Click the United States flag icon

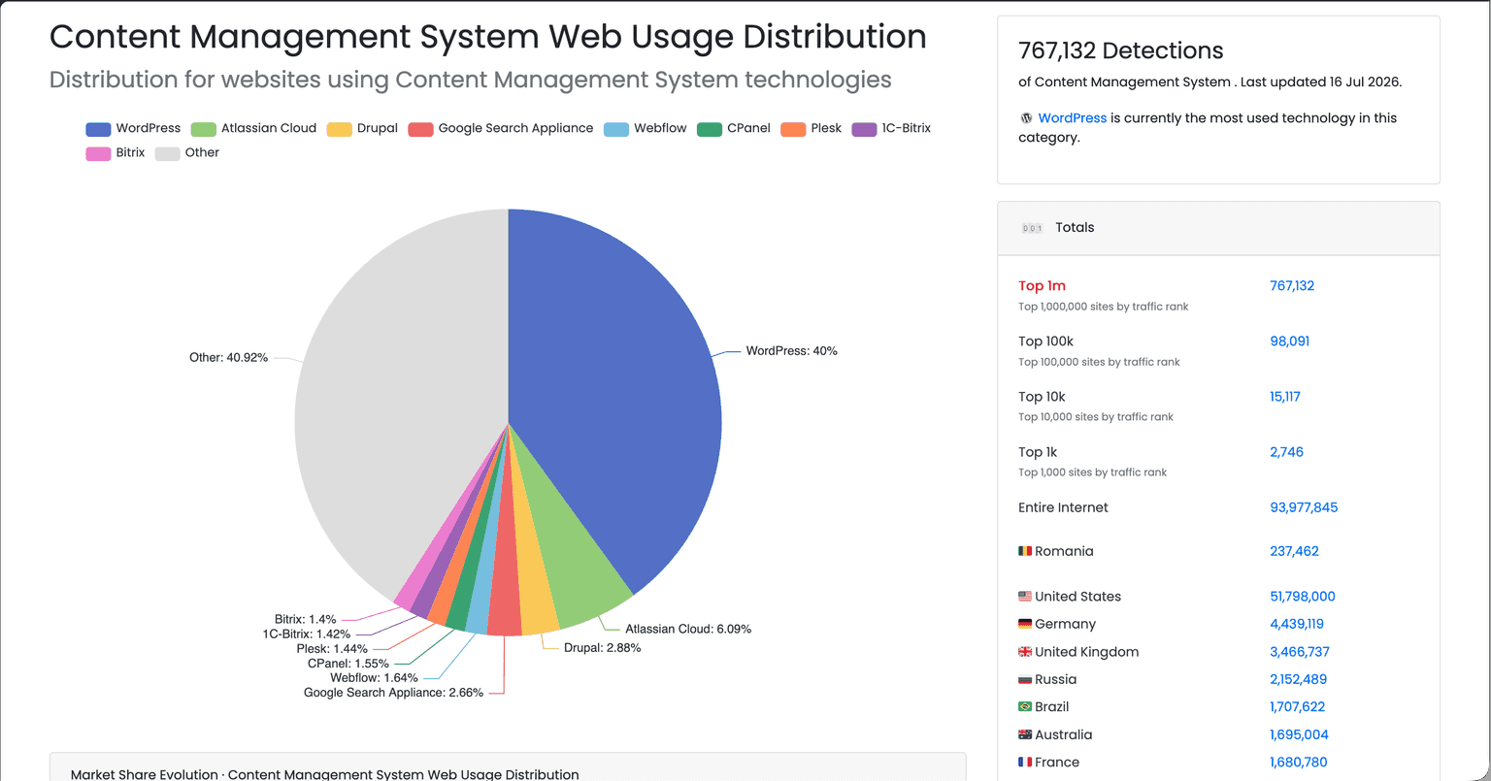pos(1025,597)
